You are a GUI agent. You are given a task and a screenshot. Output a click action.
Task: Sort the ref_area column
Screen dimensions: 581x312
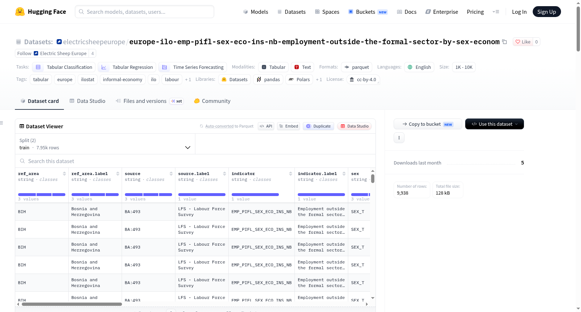64,174
